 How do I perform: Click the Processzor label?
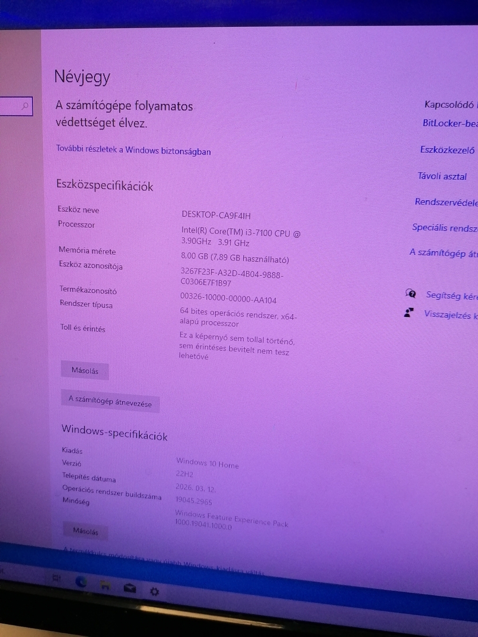pos(76,225)
